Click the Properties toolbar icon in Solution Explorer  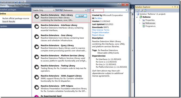click(x=137, y=11)
